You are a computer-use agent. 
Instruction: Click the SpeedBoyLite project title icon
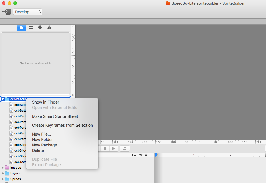click(168, 3)
